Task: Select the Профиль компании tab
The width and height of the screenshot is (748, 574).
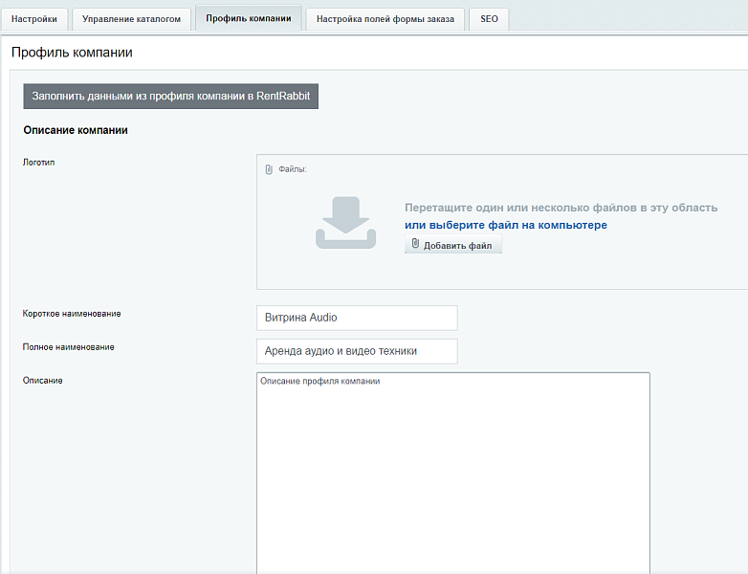Action: [x=248, y=18]
